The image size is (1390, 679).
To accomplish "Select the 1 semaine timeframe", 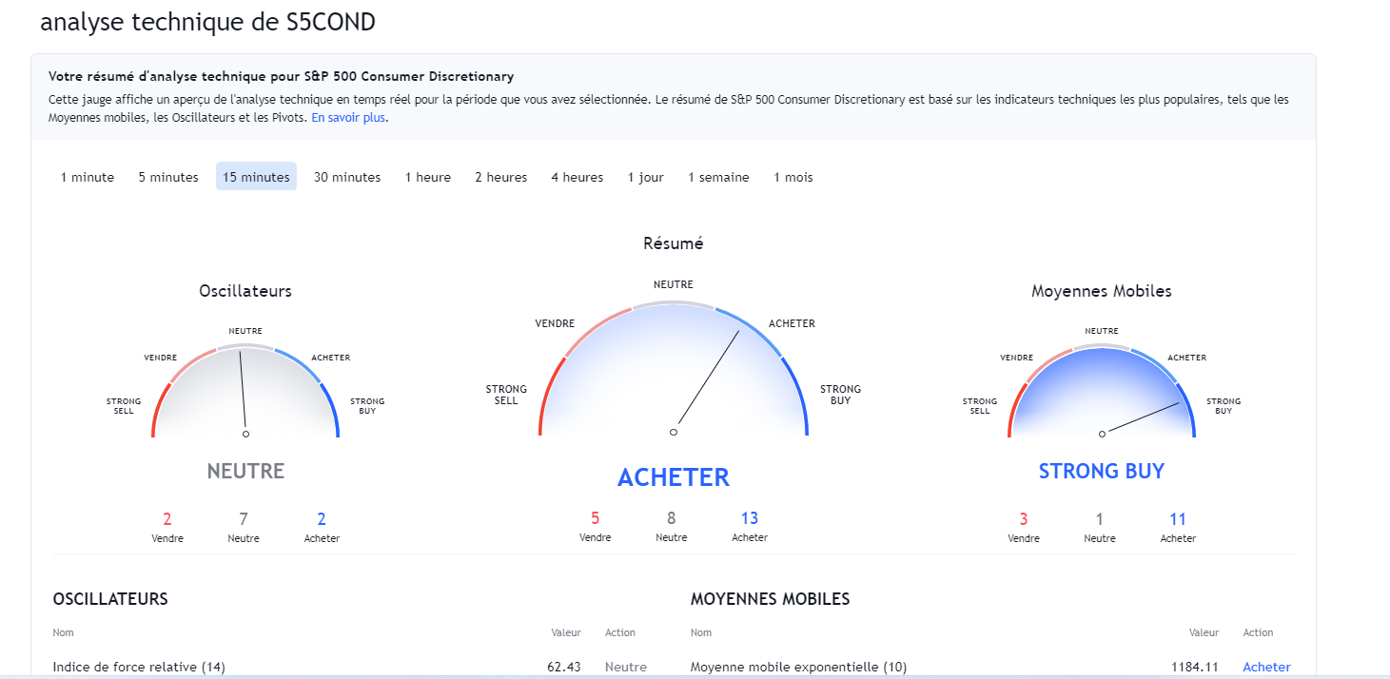I will click(x=718, y=177).
